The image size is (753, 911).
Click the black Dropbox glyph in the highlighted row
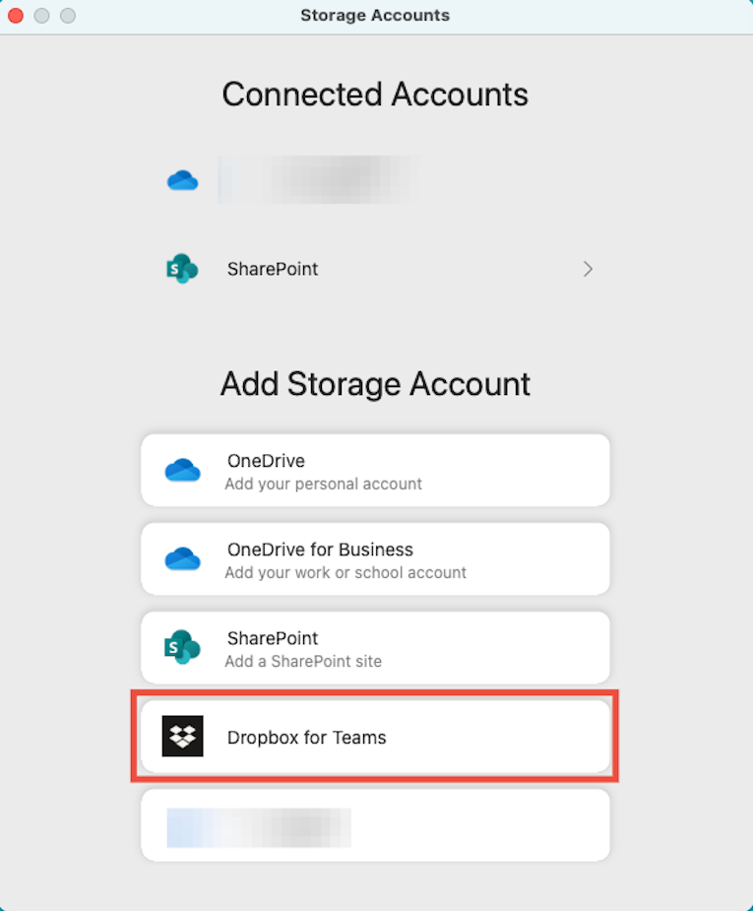[x=182, y=736]
